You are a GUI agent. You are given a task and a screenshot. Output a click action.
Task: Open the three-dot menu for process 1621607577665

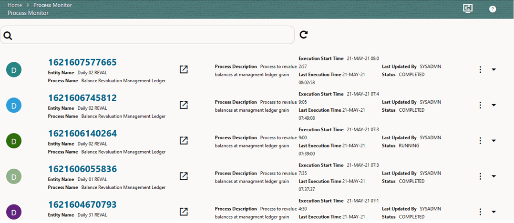tap(480, 69)
